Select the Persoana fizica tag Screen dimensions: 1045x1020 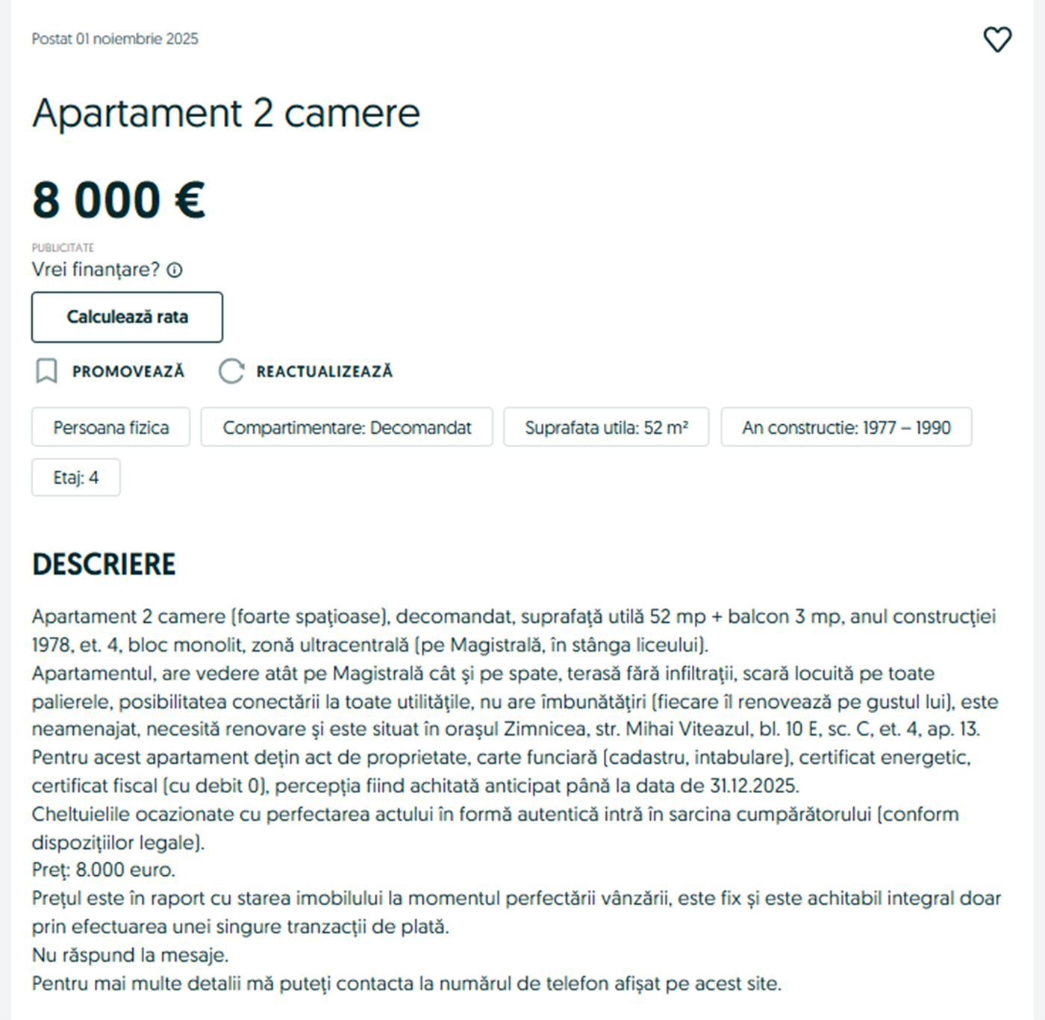[x=110, y=428]
